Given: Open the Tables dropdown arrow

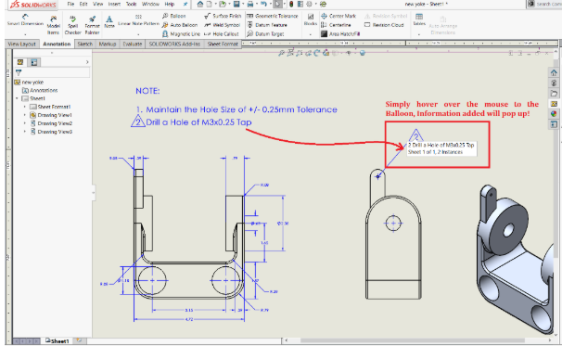Looking at the screenshot, I should click(x=419, y=34).
